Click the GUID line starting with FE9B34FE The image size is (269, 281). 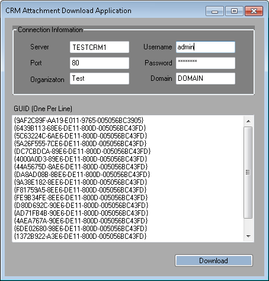pyautogui.click(x=81, y=198)
